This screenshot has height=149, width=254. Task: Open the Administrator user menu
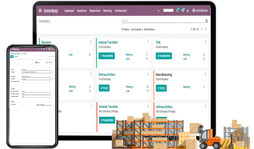tap(200, 11)
